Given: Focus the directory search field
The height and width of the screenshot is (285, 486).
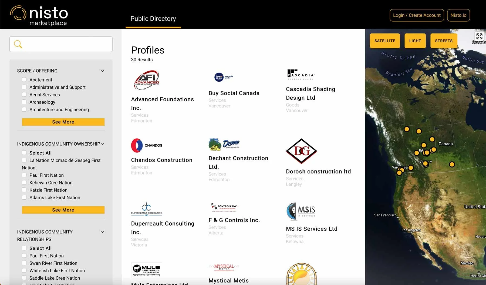Looking at the screenshot, I should point(61,44).
